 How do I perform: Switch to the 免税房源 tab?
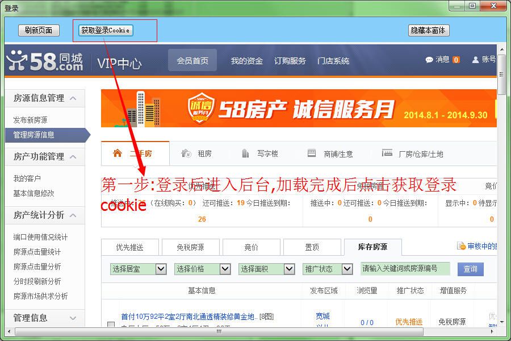pos(190,247)
